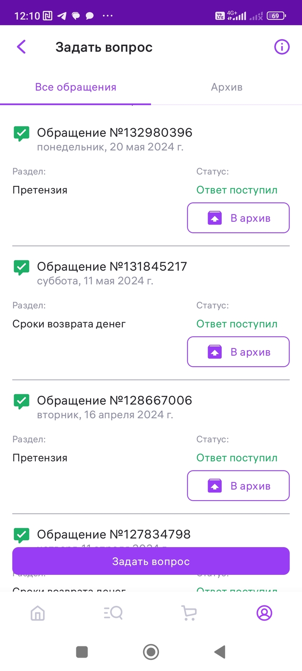Open the profile icon in bottom bar
The image size is (302, 671).
(264, 613)
